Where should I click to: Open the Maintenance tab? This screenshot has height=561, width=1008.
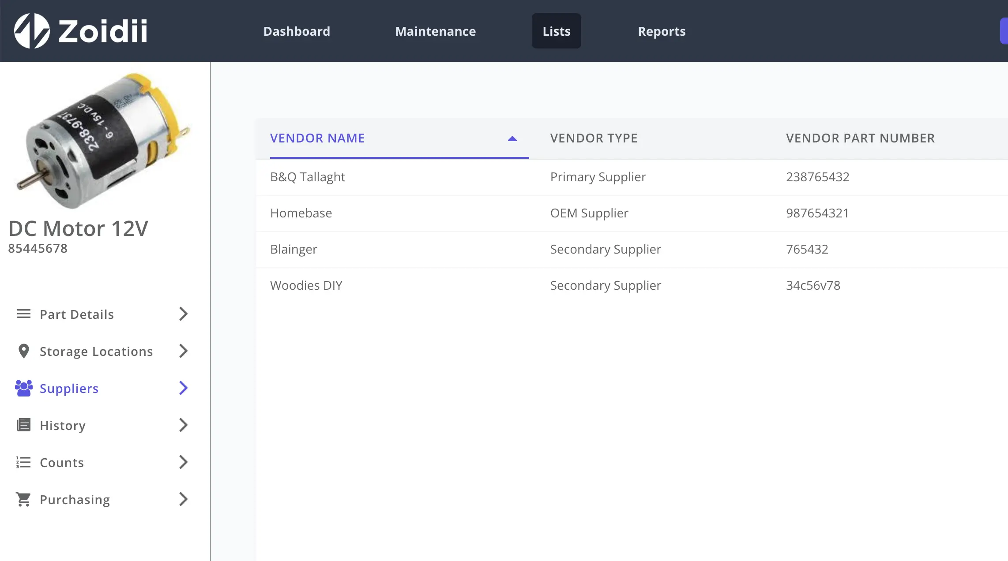tap(436, 31)
